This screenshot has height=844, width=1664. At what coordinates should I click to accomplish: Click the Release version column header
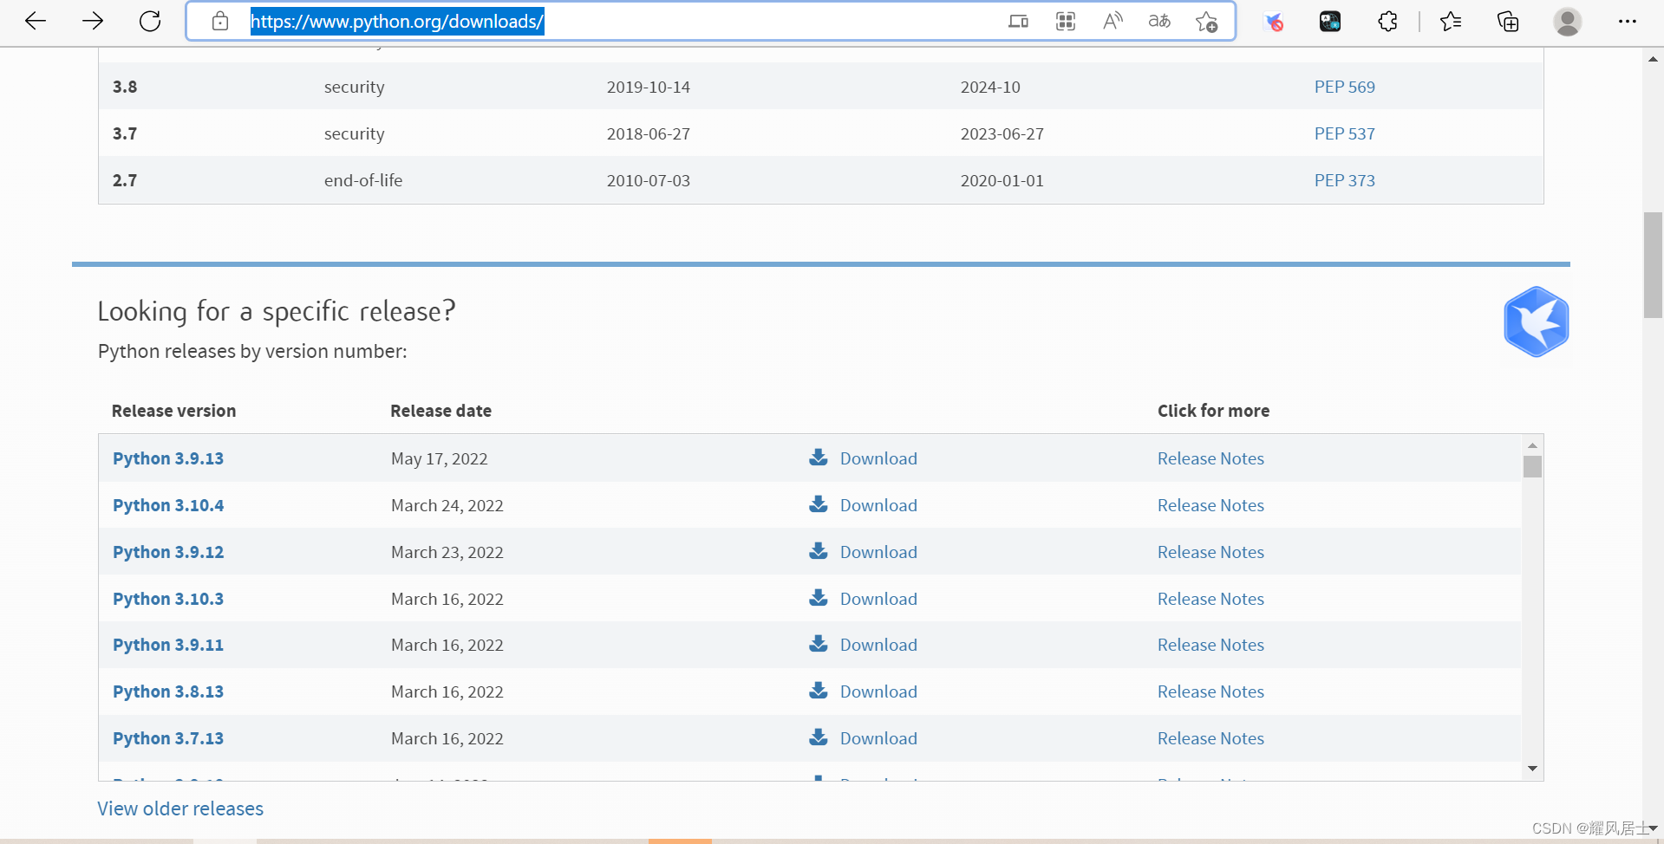173,411
